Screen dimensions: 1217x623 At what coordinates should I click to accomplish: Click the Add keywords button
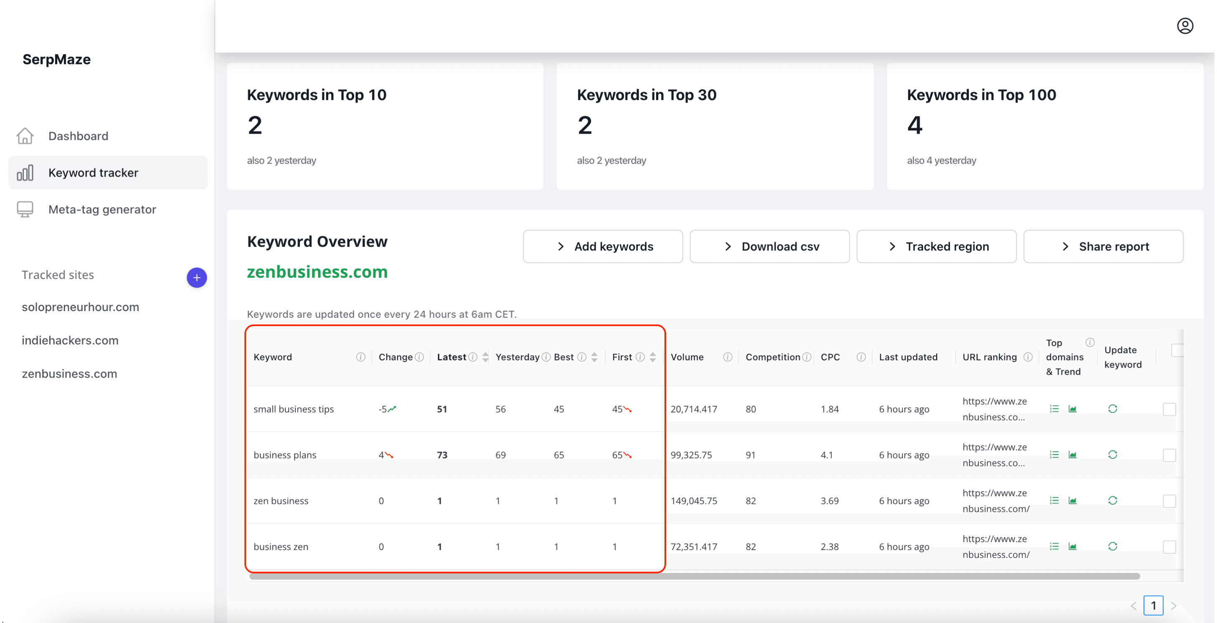pos(602,246)
